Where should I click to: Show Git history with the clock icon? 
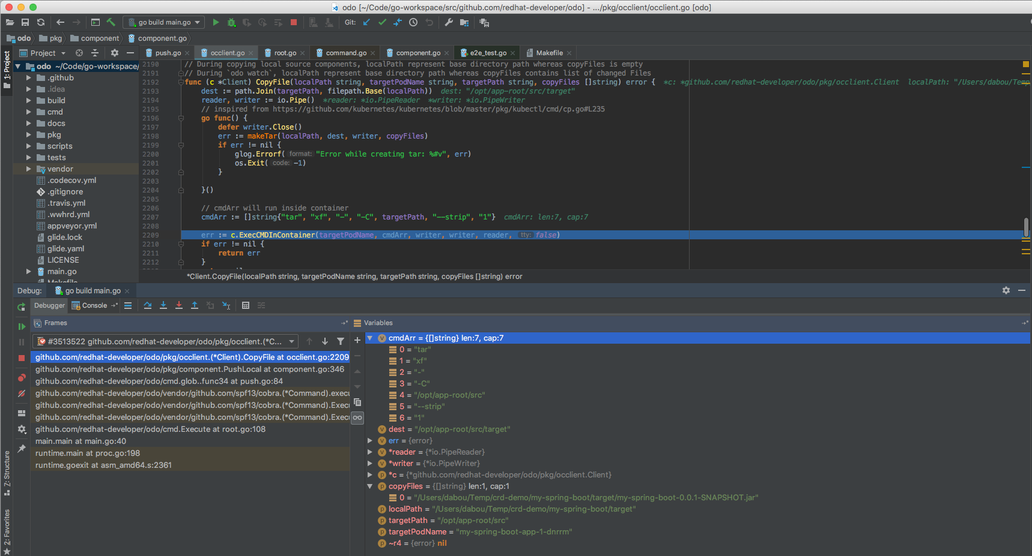[x=413, y=22]
